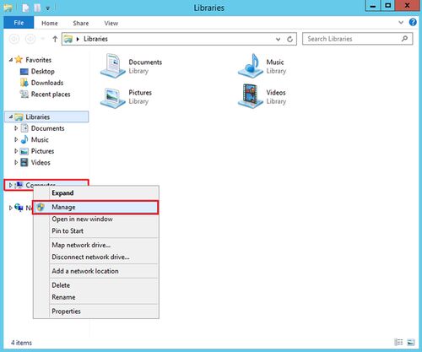Open the View ribbon tab

pyautogui.click(x=111, y=24)
